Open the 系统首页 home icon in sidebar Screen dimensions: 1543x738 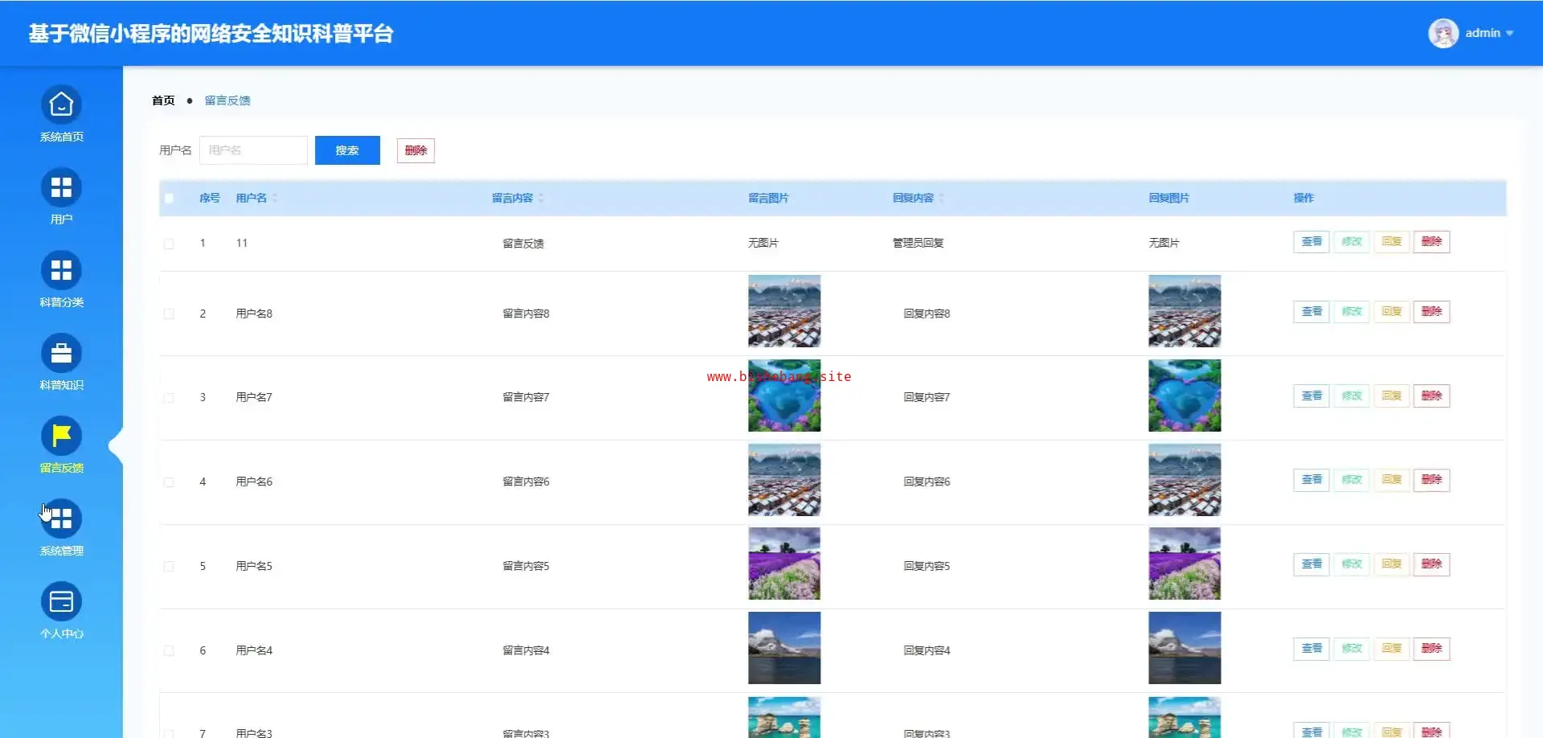[x=61, y=105]
